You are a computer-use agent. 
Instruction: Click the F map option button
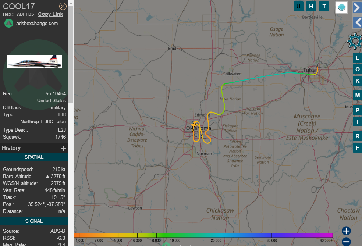point(357,148)
